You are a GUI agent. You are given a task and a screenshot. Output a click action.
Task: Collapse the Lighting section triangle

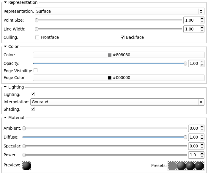click(x=5, y=87)
